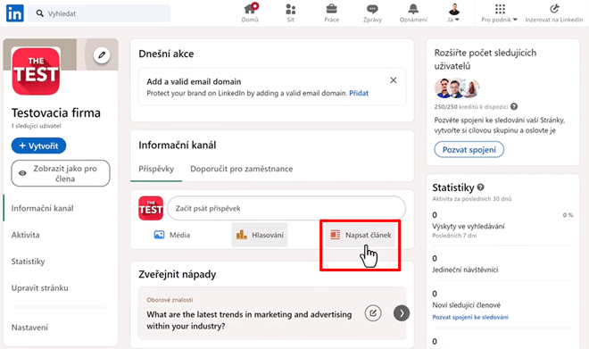Click the edit icon on the idea card

[373, 313]
